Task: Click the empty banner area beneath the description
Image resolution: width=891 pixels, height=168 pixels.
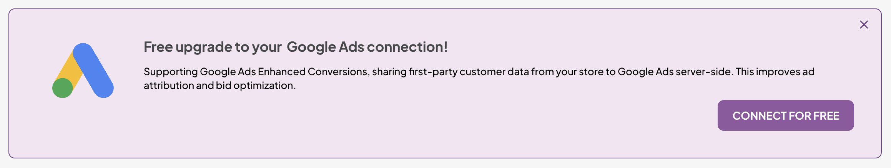Action: (x=384, y=123)
